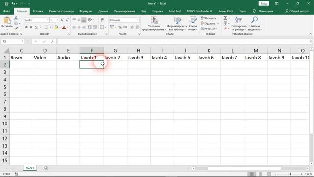Toggle align text left
This screenshot has width=314, height=177.
(74, 27)
